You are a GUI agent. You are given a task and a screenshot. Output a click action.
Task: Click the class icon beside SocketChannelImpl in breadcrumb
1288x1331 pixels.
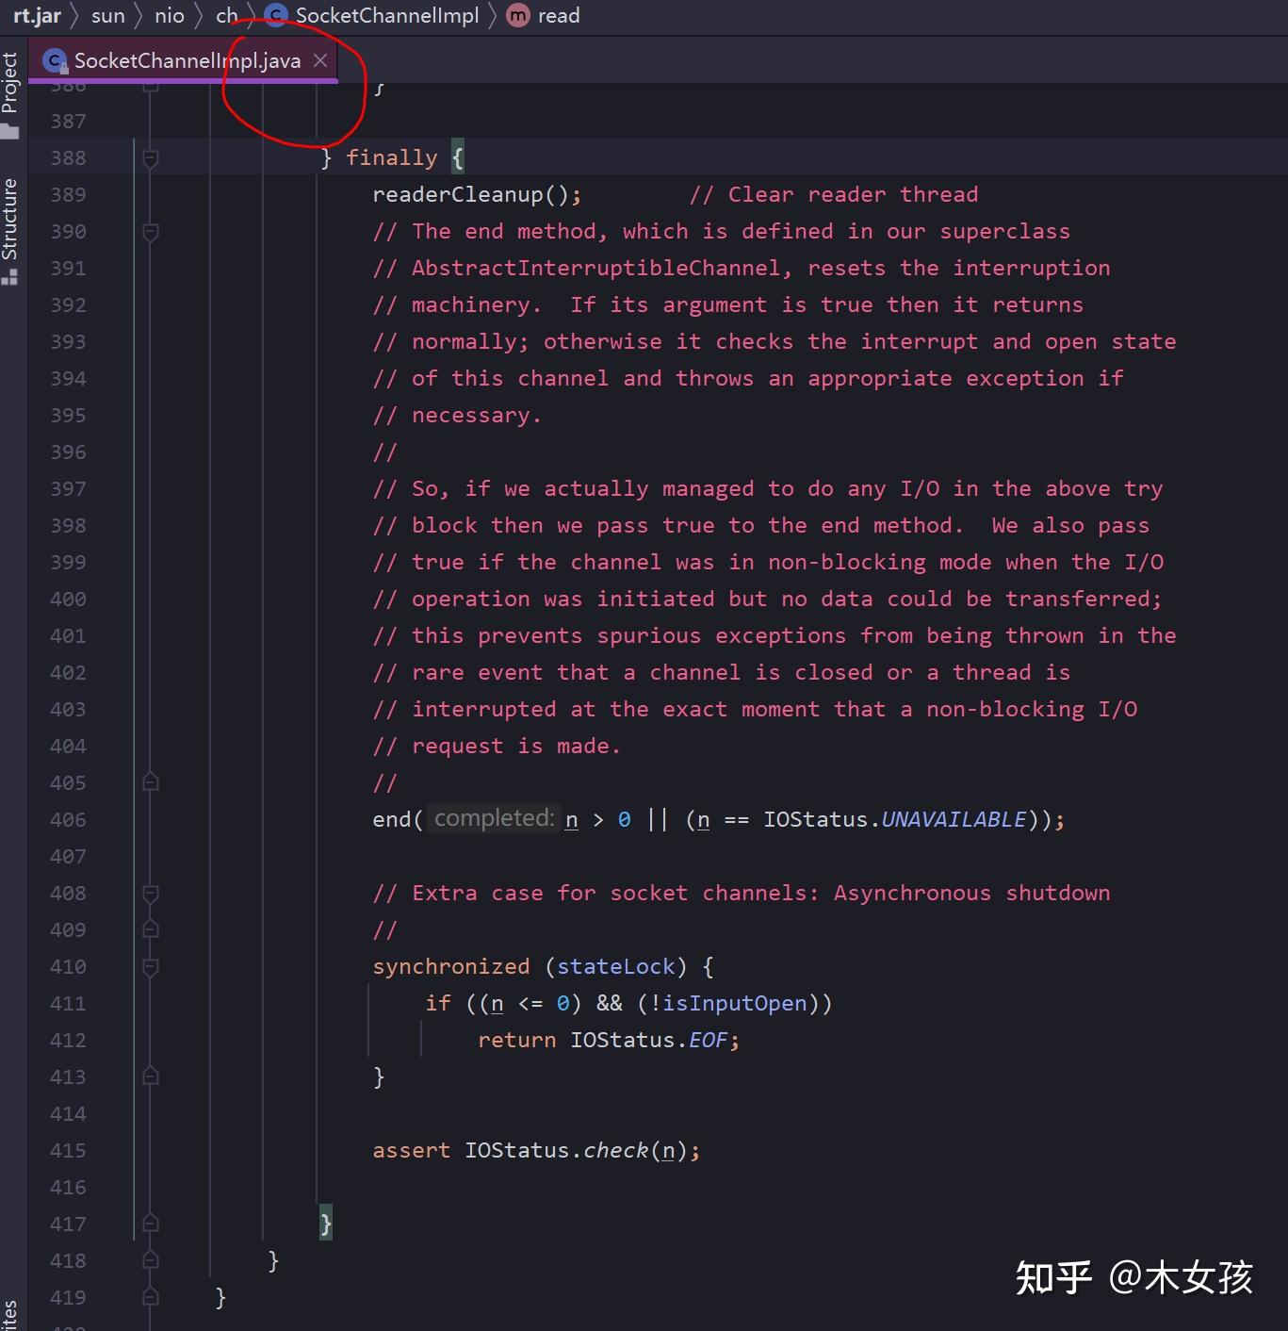(x=275, y=15)
